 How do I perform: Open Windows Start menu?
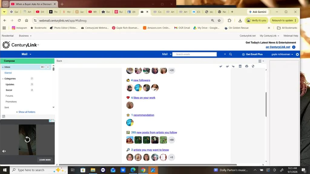(x=5, y=170)
